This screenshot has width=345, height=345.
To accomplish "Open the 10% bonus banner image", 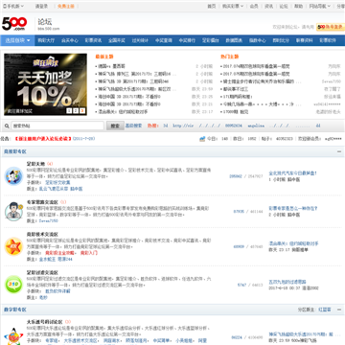I will [45, 84].
